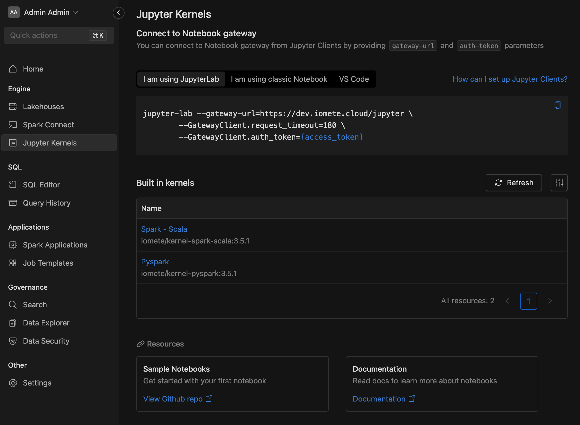Open table column settings sliders icon
Image resolution: width=580 pixels, height=425 pixels.
559,183
